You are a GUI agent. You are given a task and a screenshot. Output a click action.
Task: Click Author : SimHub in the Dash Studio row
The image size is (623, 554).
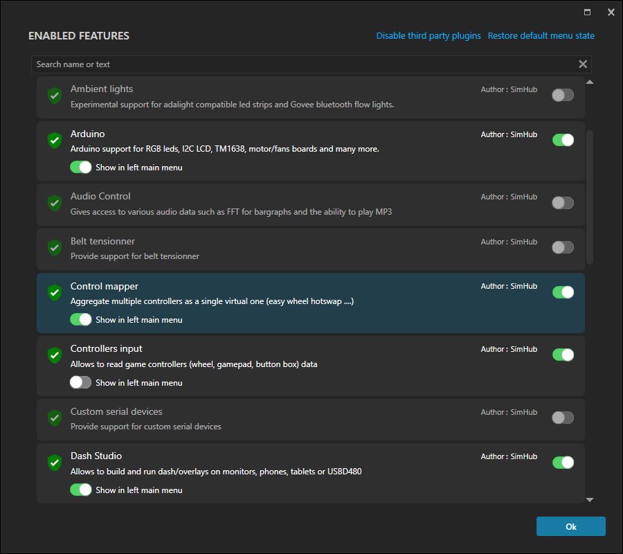(509, 456)
